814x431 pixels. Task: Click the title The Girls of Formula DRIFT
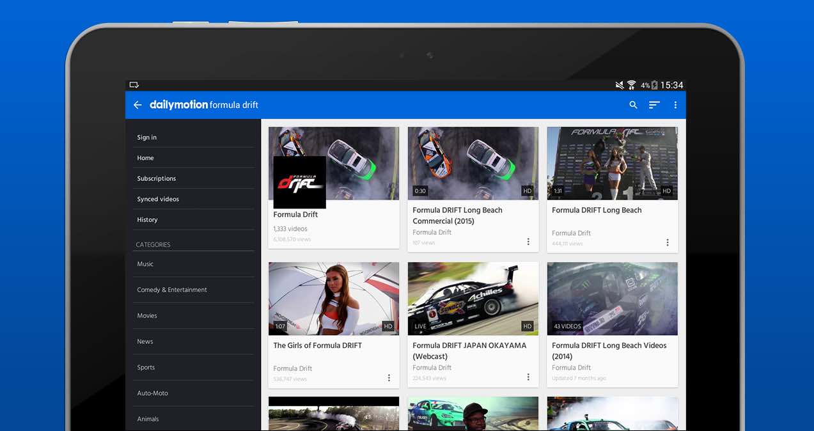point(318,345)
